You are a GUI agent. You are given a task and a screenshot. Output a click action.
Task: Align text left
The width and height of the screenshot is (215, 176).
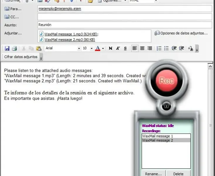point(135,48)
